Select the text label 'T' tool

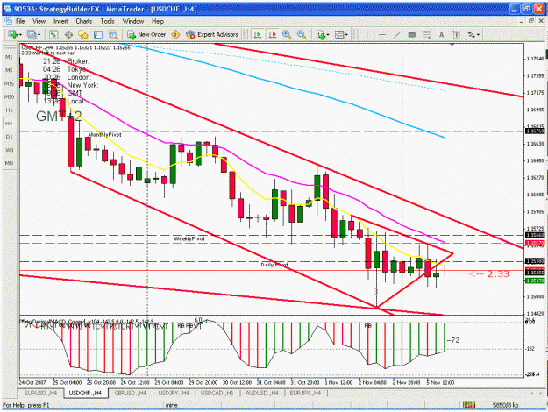(x=456, y=34)
